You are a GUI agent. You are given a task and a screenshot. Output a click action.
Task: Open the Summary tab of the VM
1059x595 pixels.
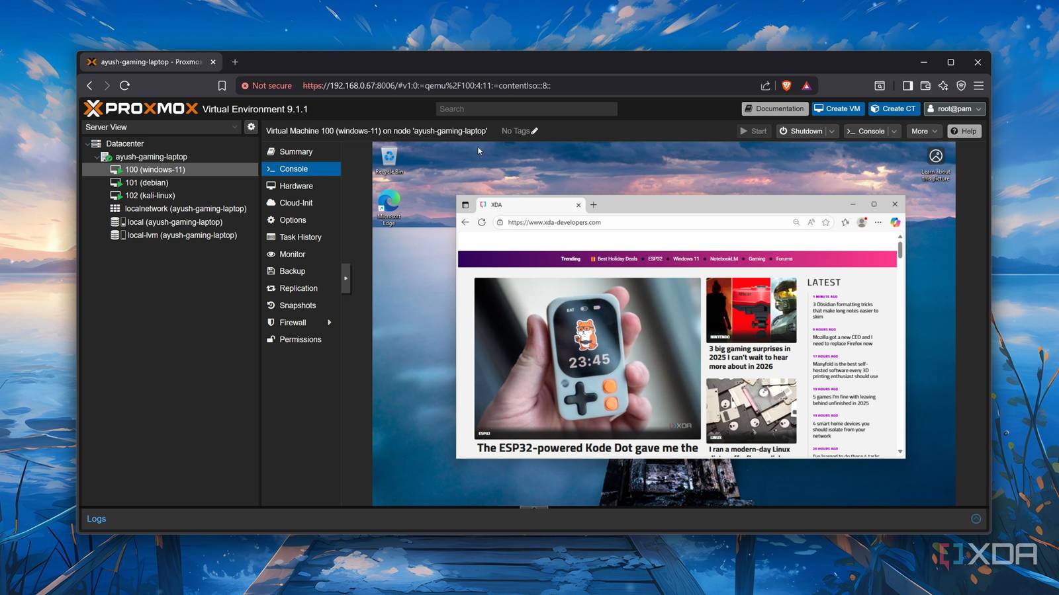click(x=301, y=151)
